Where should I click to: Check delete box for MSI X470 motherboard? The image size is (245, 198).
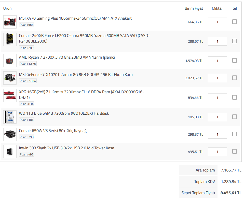click(235, 22)
